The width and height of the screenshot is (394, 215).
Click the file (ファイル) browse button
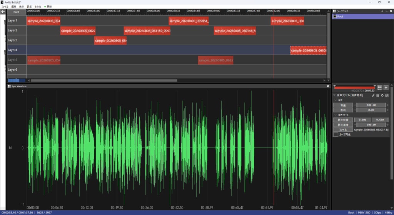click(343, 129)
